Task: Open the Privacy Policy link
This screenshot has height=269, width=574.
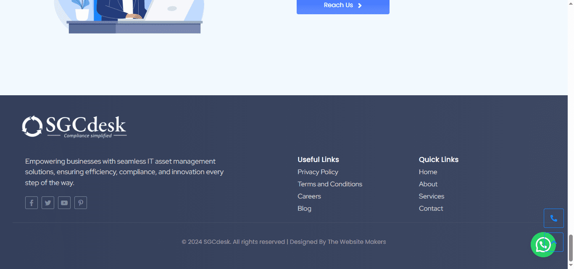Action: [x=318, y=172]
